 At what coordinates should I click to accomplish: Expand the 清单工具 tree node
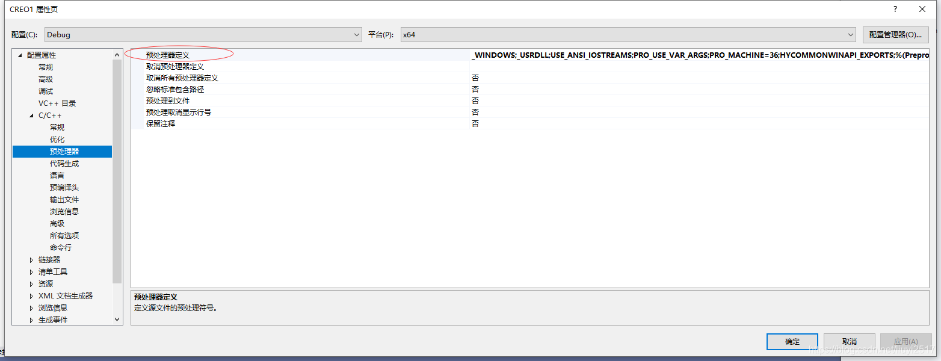click(x=32, y=272)
